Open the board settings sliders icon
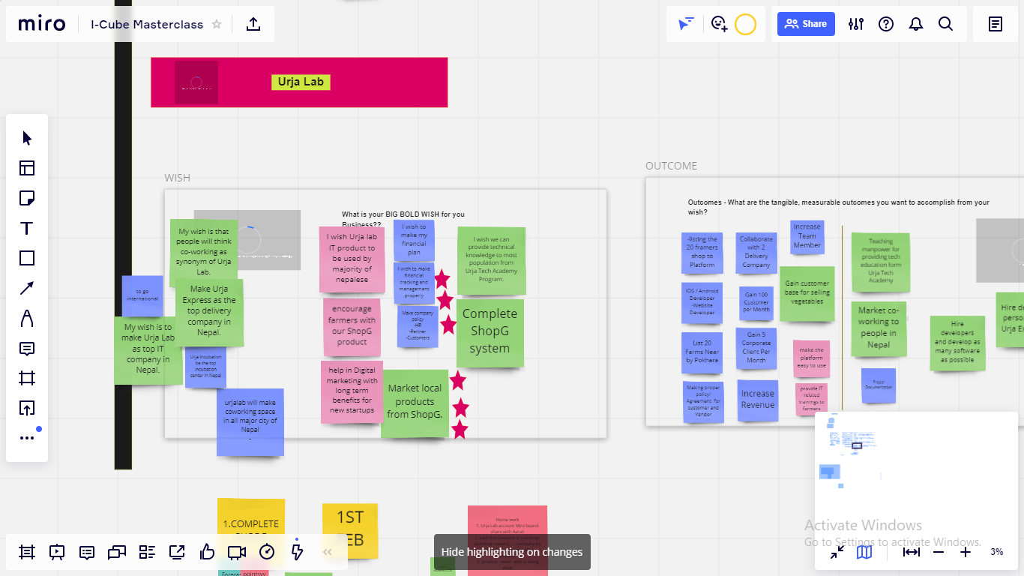1024x576 pixels. click(856, 24)
